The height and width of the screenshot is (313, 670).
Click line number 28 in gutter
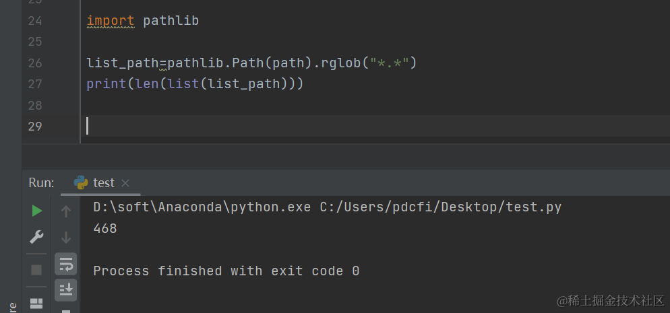35,105
